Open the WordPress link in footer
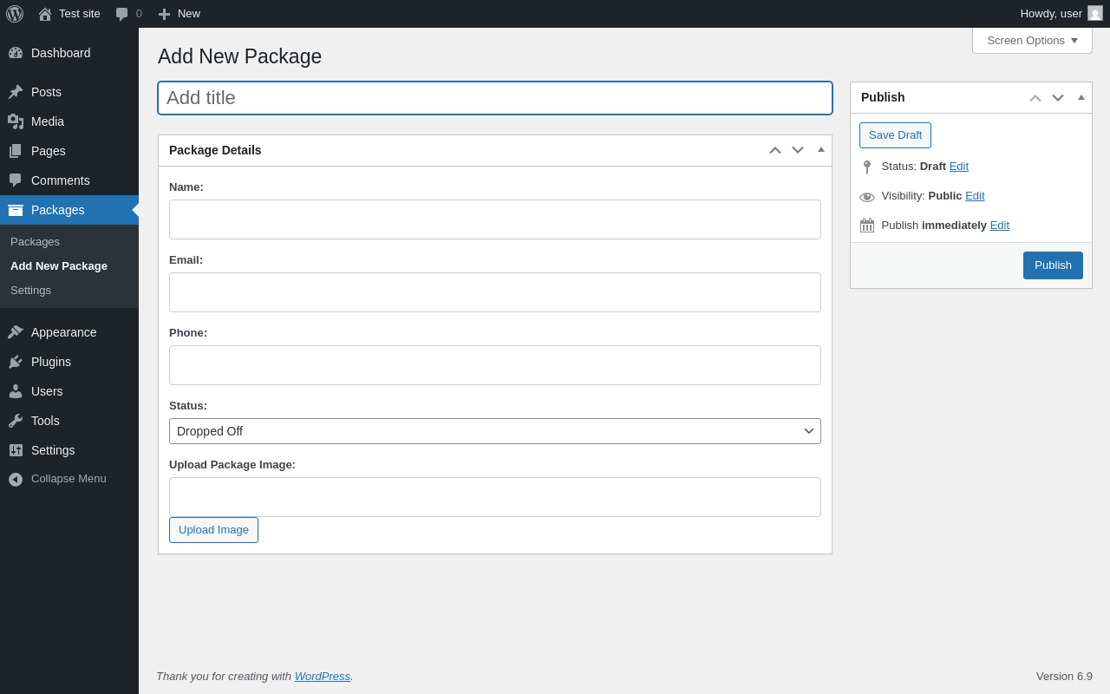 323,677
